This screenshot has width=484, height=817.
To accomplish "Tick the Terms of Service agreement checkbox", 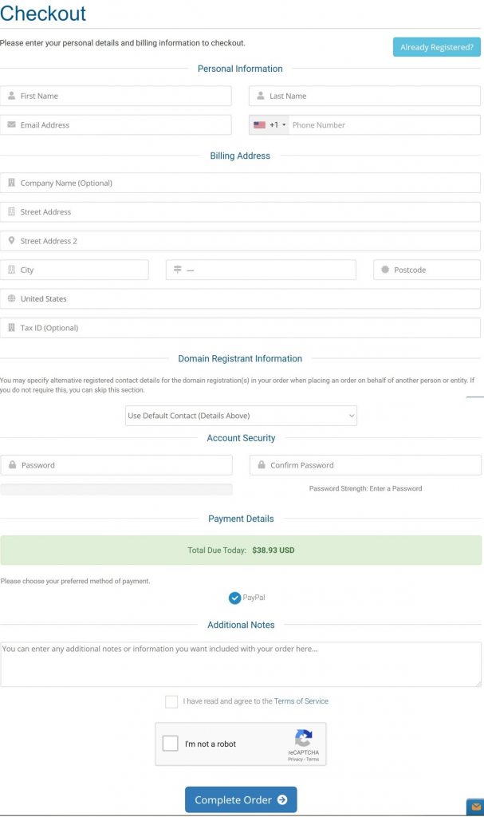I will (171, 701).
